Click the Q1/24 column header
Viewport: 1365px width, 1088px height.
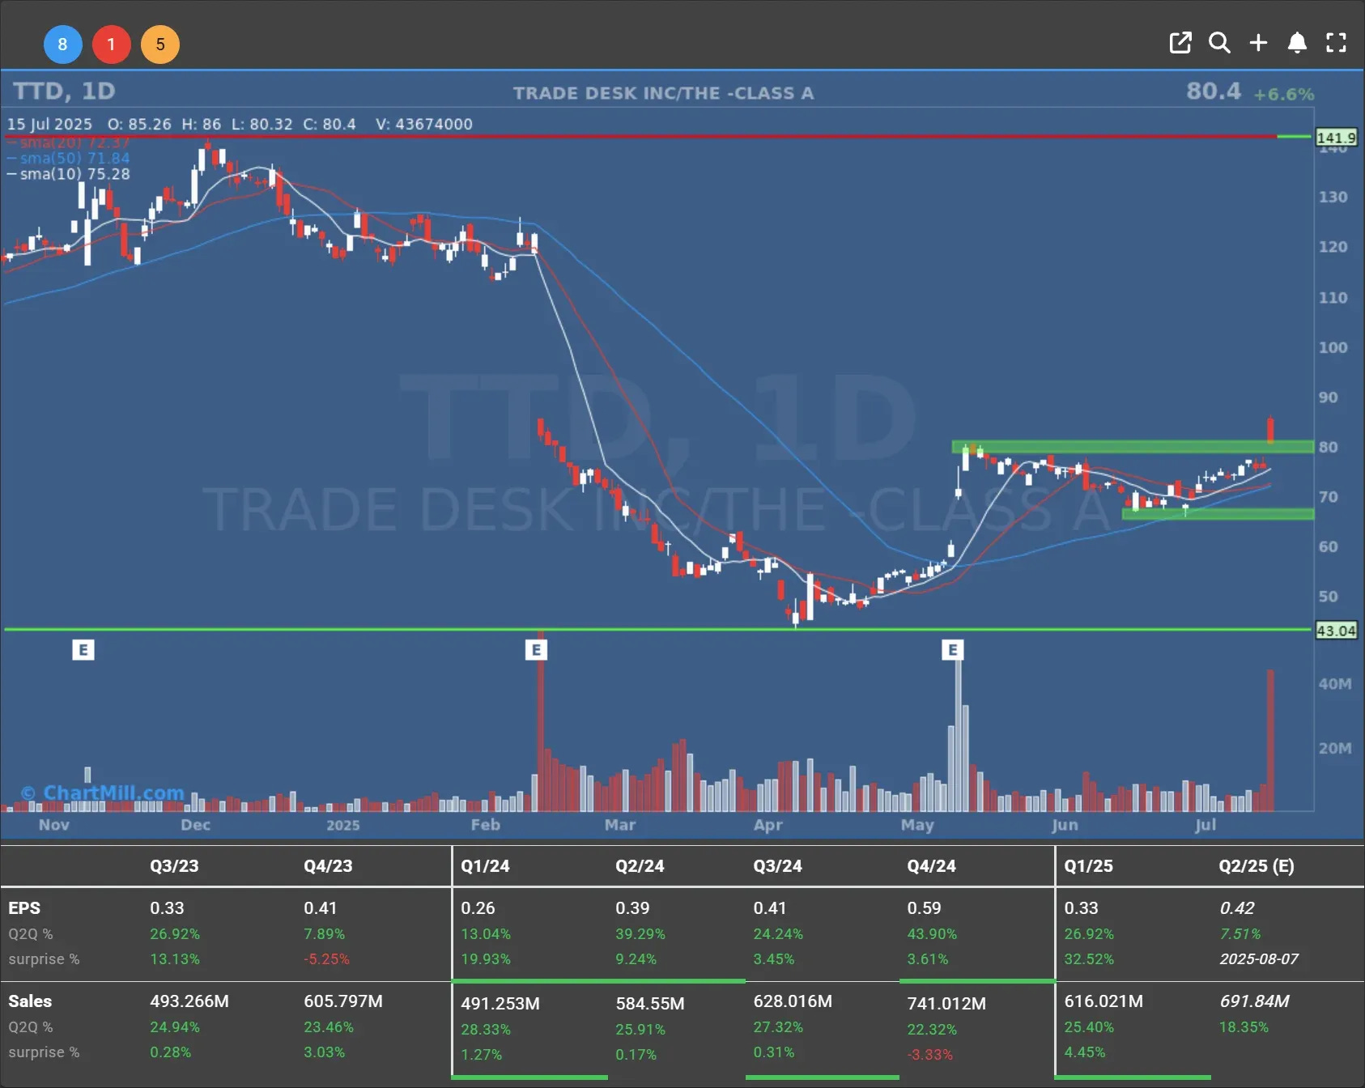pos(485,865)
